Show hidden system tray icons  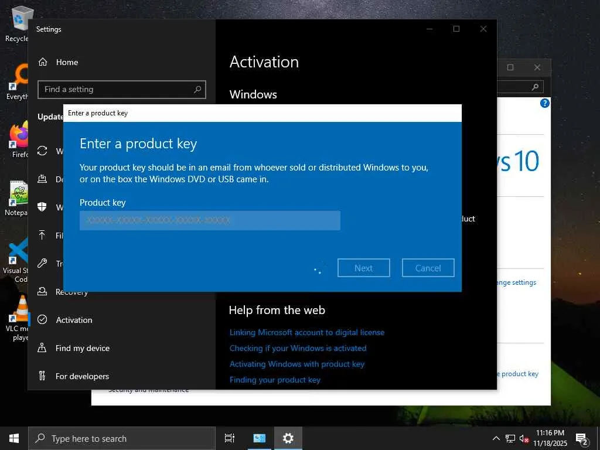tap(496, 438)
